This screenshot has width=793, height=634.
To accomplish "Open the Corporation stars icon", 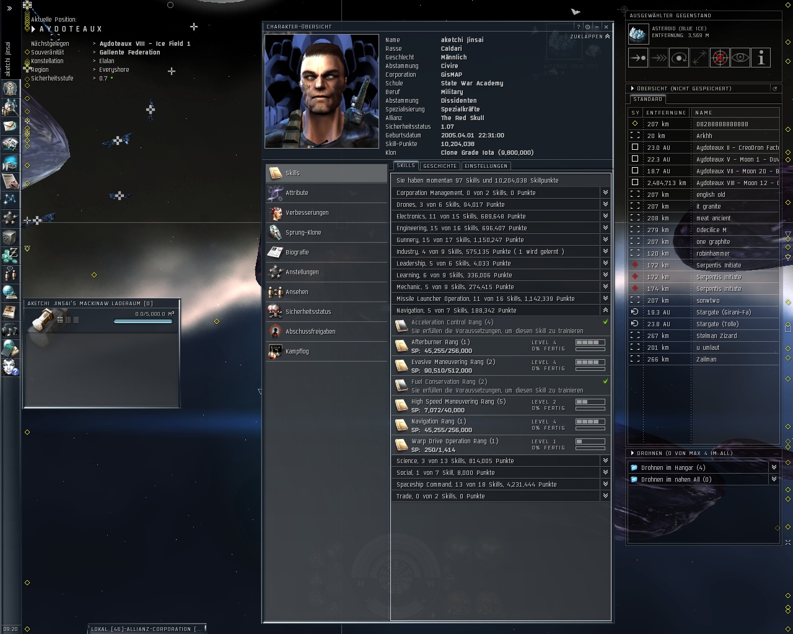I will 10,218.
